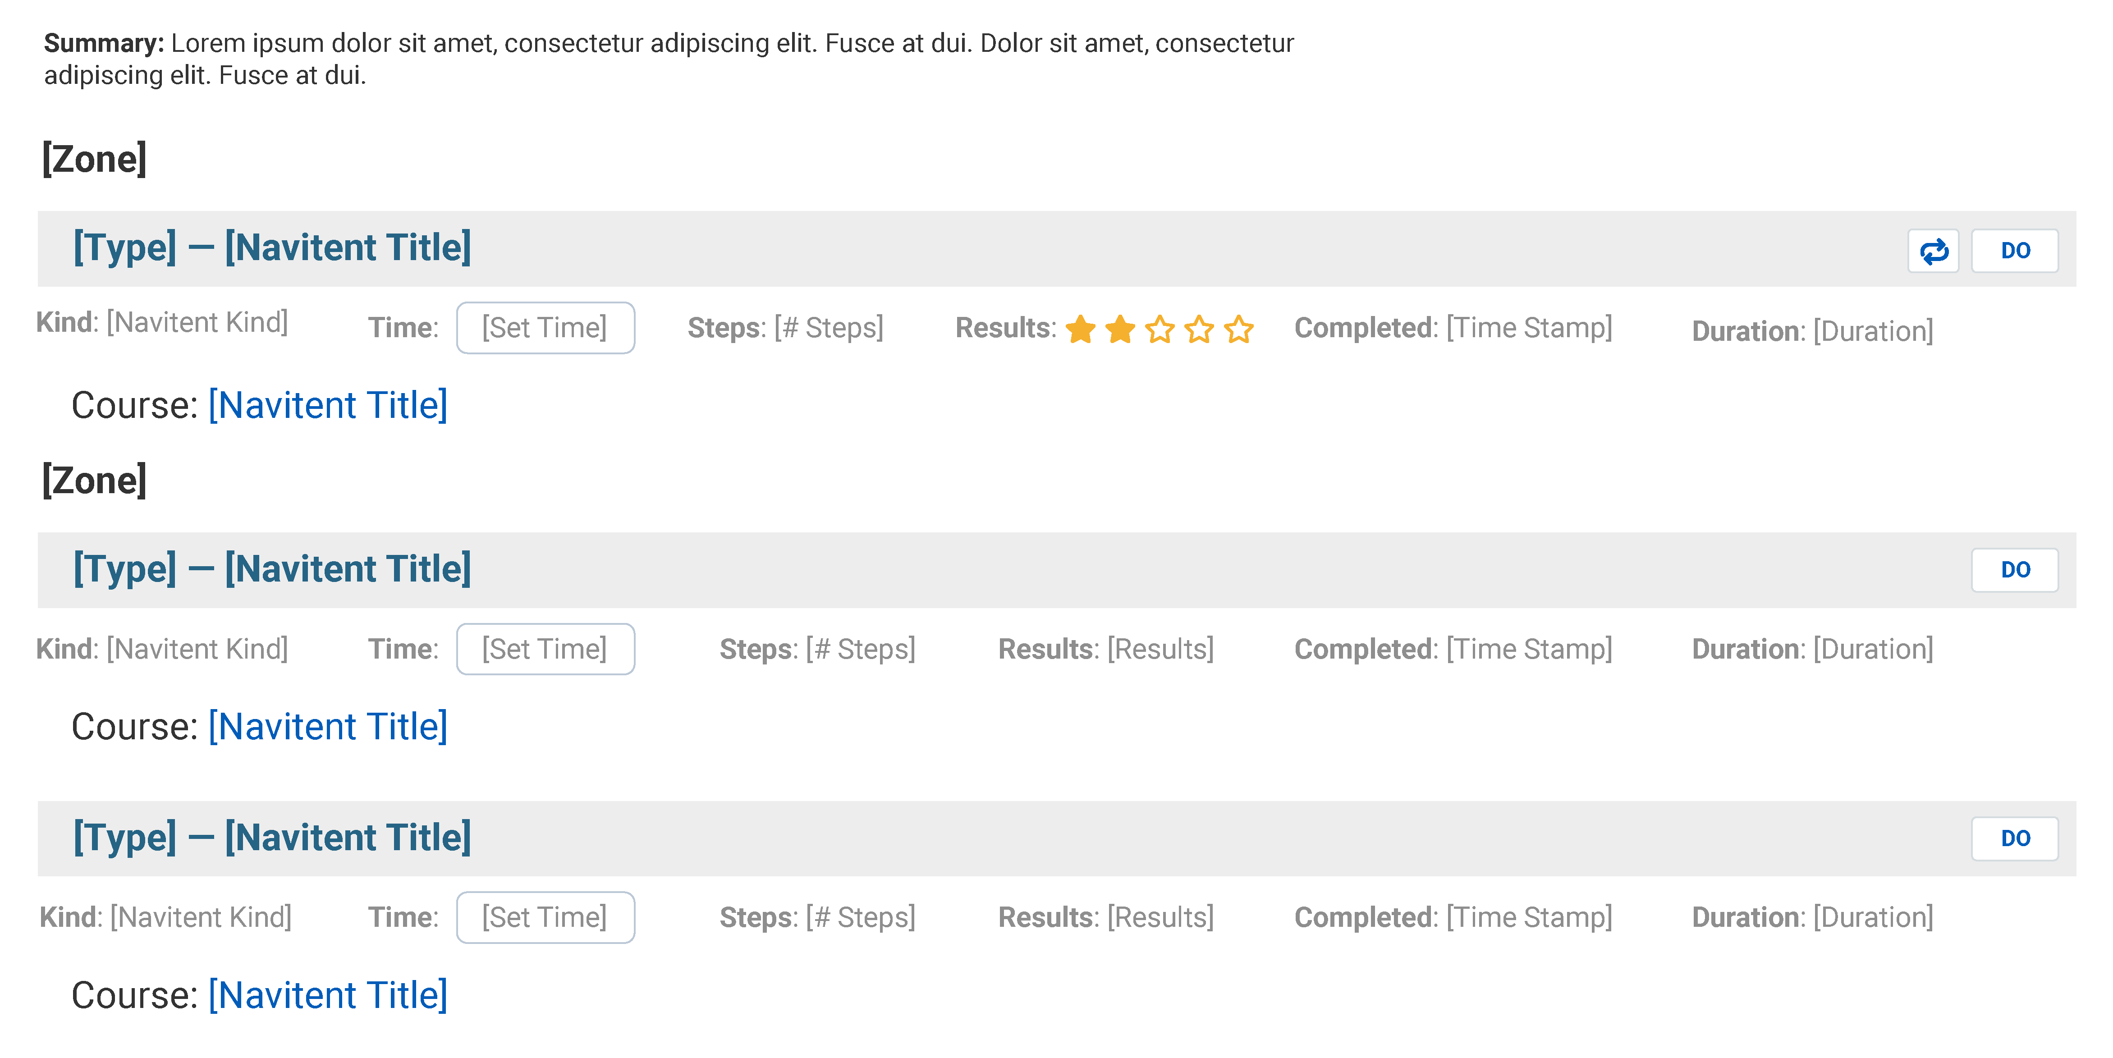Set rating to three stars
The image size is (2113, 1058).
pyautogui.click(x=1159, y=330)
